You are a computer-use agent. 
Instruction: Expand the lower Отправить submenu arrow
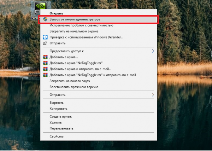(153, 95)
